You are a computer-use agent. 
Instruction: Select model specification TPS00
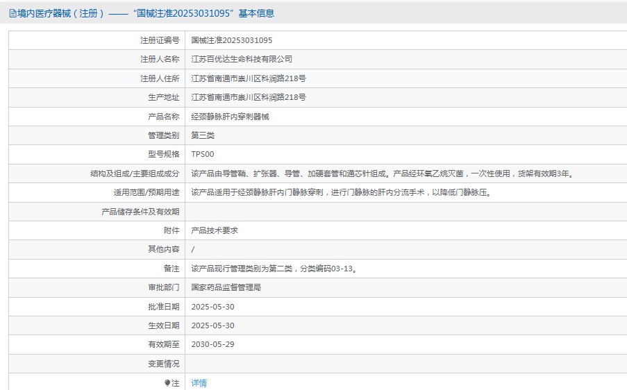203,155
